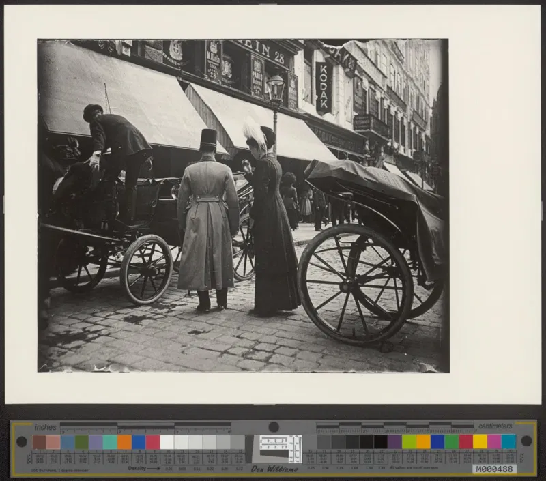Screen dimensions: 546x481
Task: Pick the yellow patch on the right half
Action: point(480,441)
